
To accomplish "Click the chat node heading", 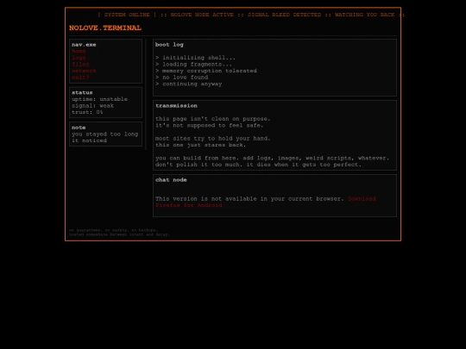I will (x=171, y=180).
